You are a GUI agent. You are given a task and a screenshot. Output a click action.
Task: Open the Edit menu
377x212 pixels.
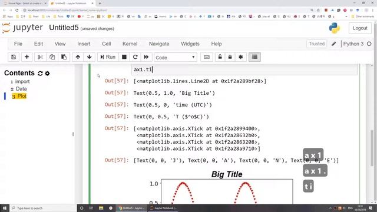[38, 44]
